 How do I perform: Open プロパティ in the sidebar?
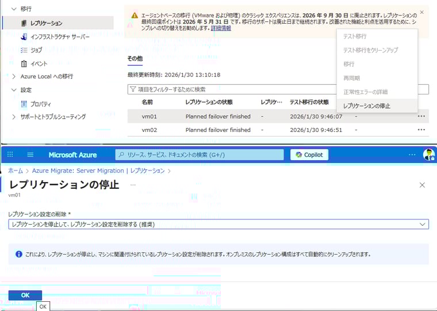click(x=41, y=104)
